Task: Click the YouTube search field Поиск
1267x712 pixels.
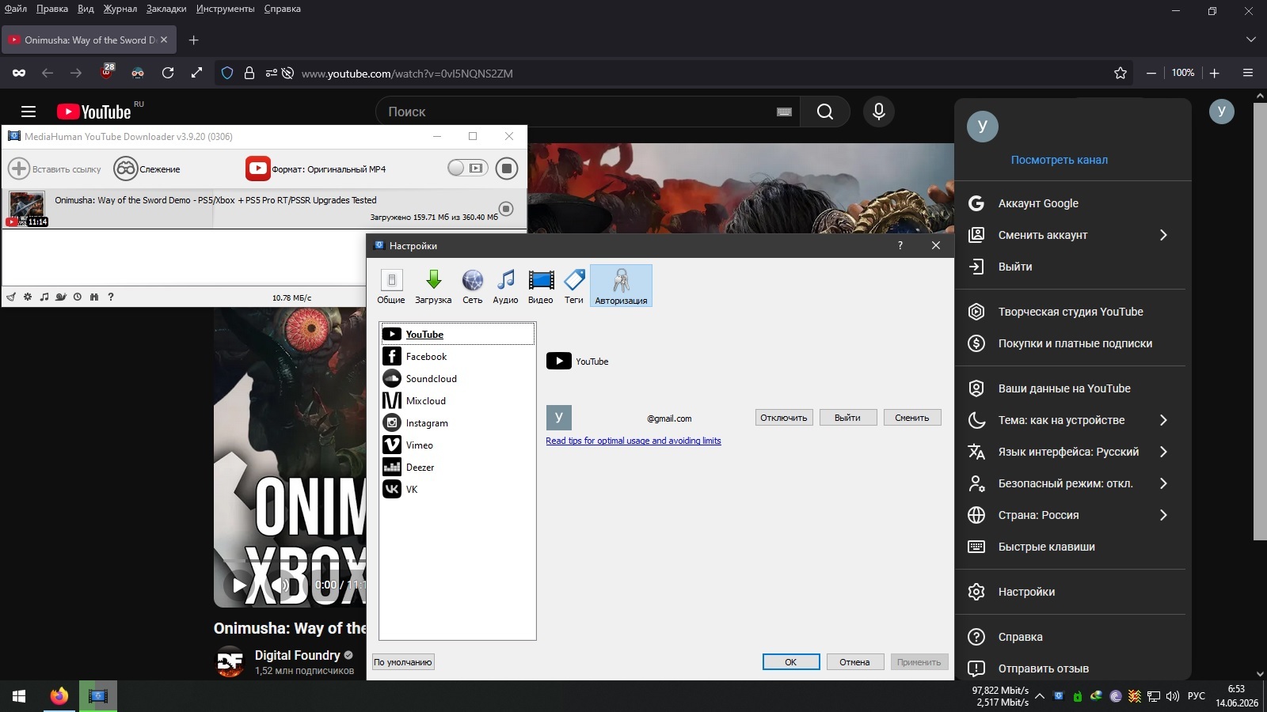Action: click(x=588, y=112)
